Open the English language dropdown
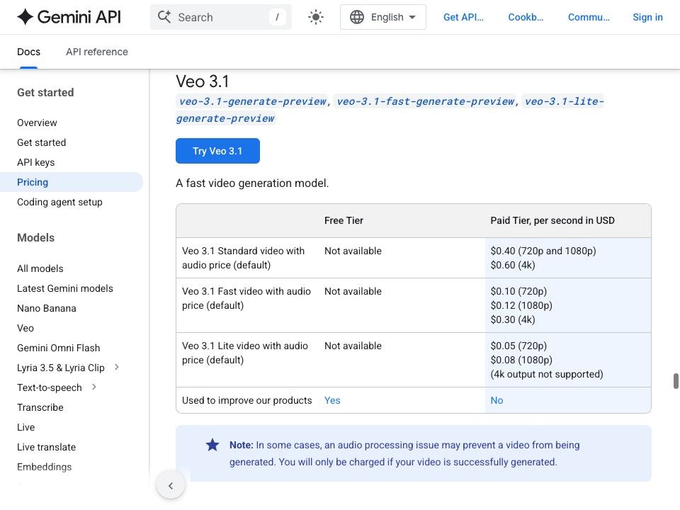The height and width of the screenshot is (510, 680). tap(383, 17)
